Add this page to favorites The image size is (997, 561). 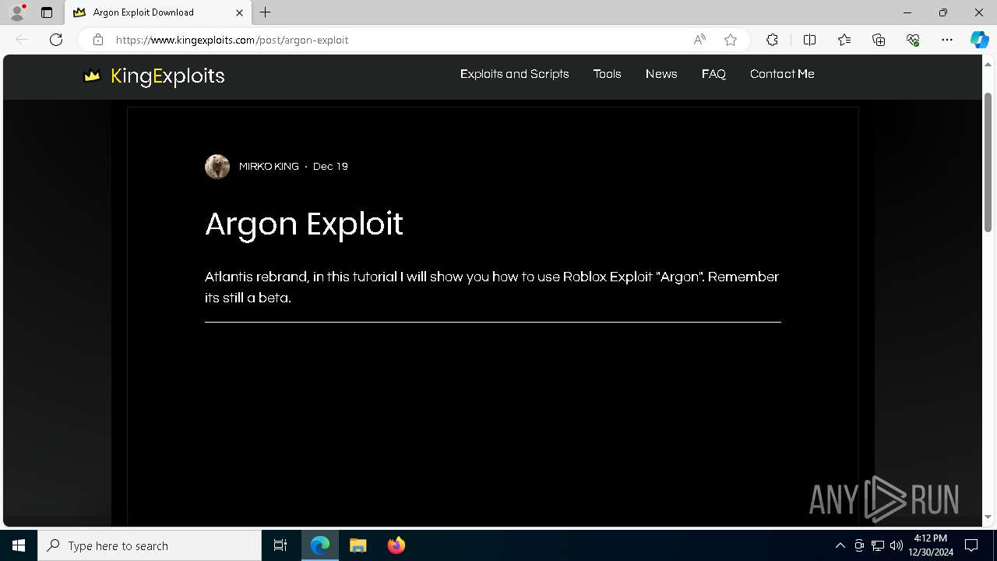[x=731, y=40]
